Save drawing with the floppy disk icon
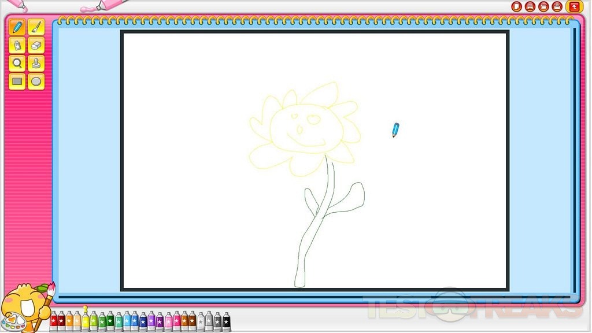The height and width of the screenshot is (333, 592). (x=530, y=6)
